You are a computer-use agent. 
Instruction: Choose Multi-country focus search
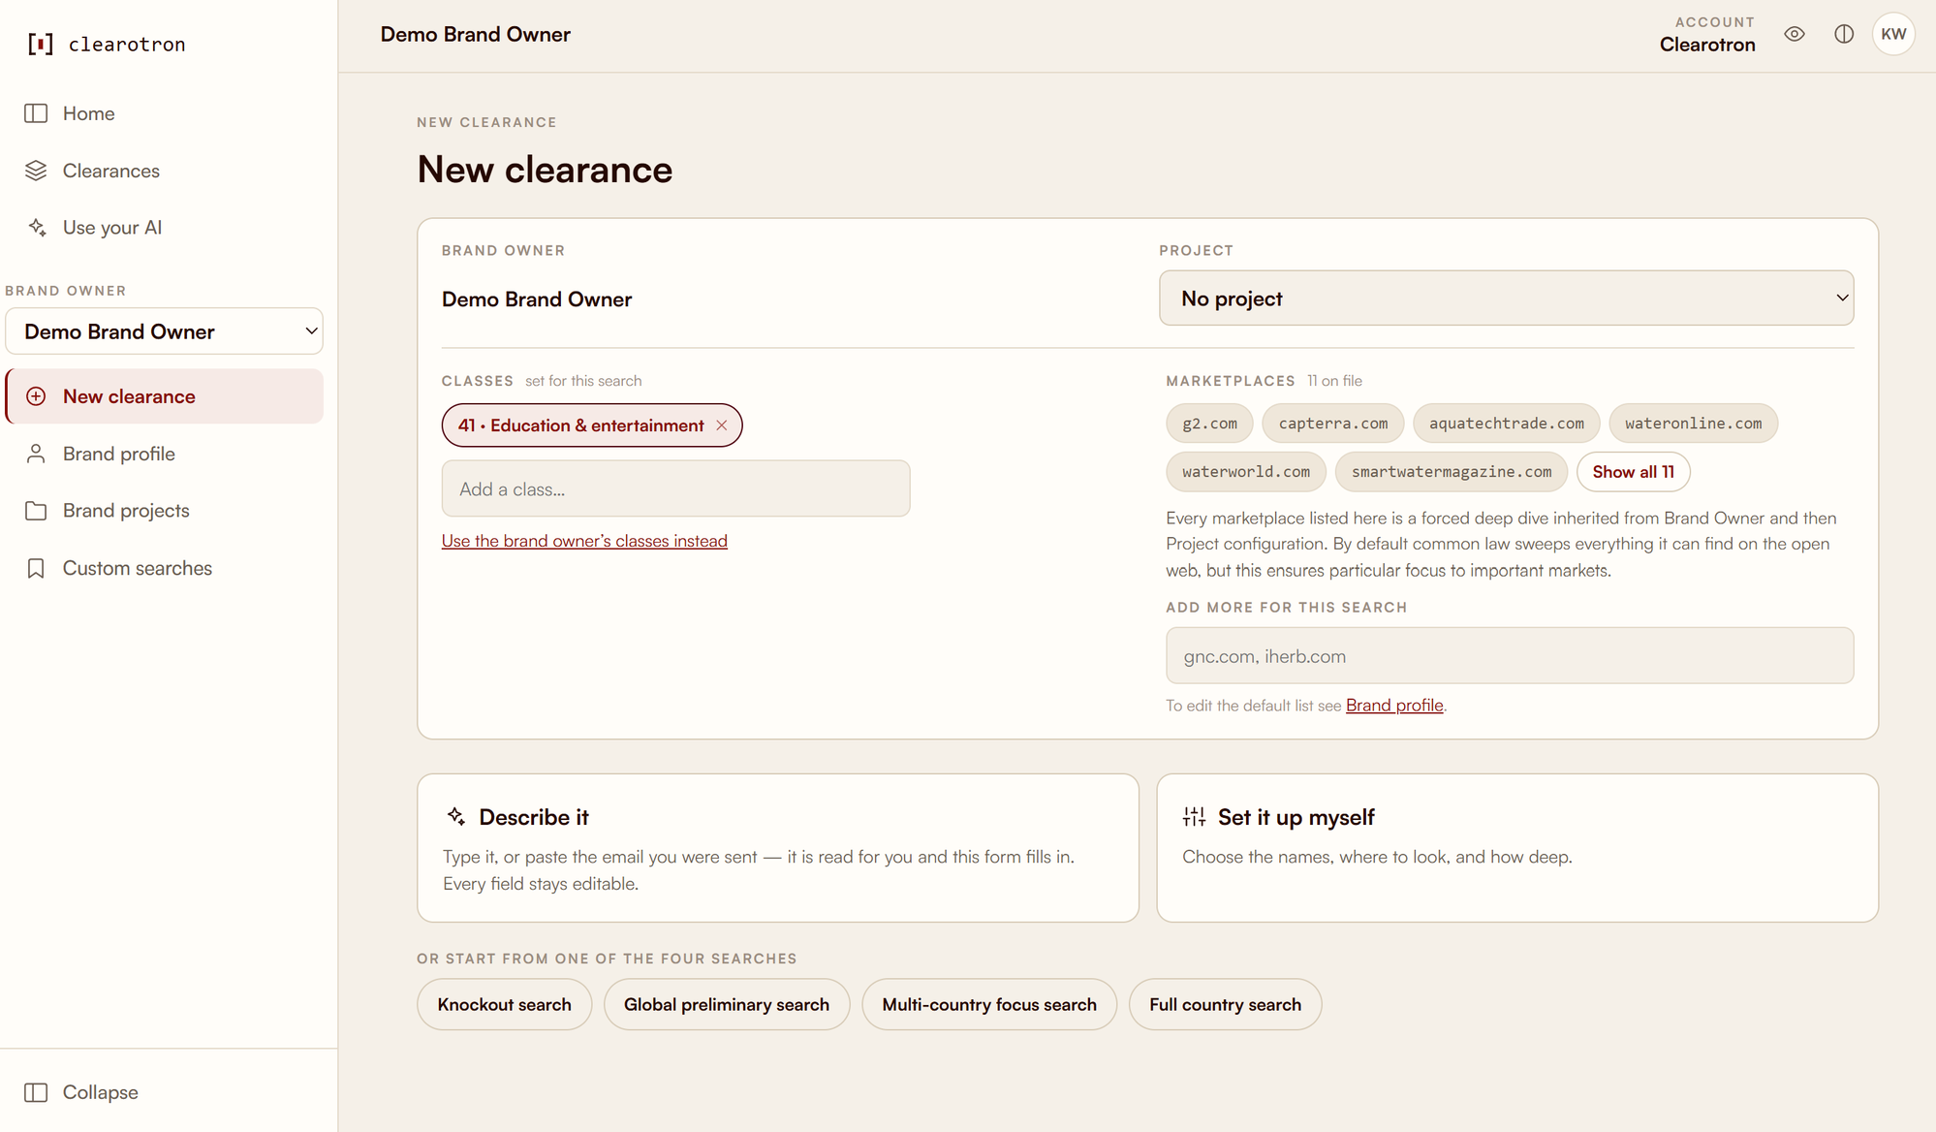tap(989, 1004)
